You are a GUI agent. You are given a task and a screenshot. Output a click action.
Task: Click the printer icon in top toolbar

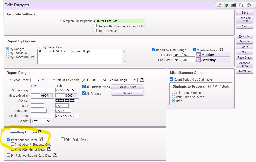pos(248,5)
